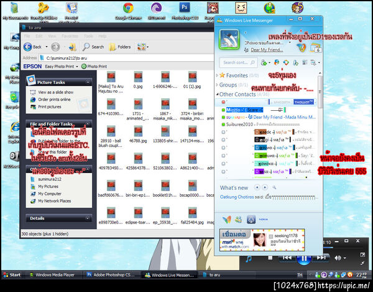Select the 46788.jpg file
This screenshot has width=373, height=292.
click(138, 134)
